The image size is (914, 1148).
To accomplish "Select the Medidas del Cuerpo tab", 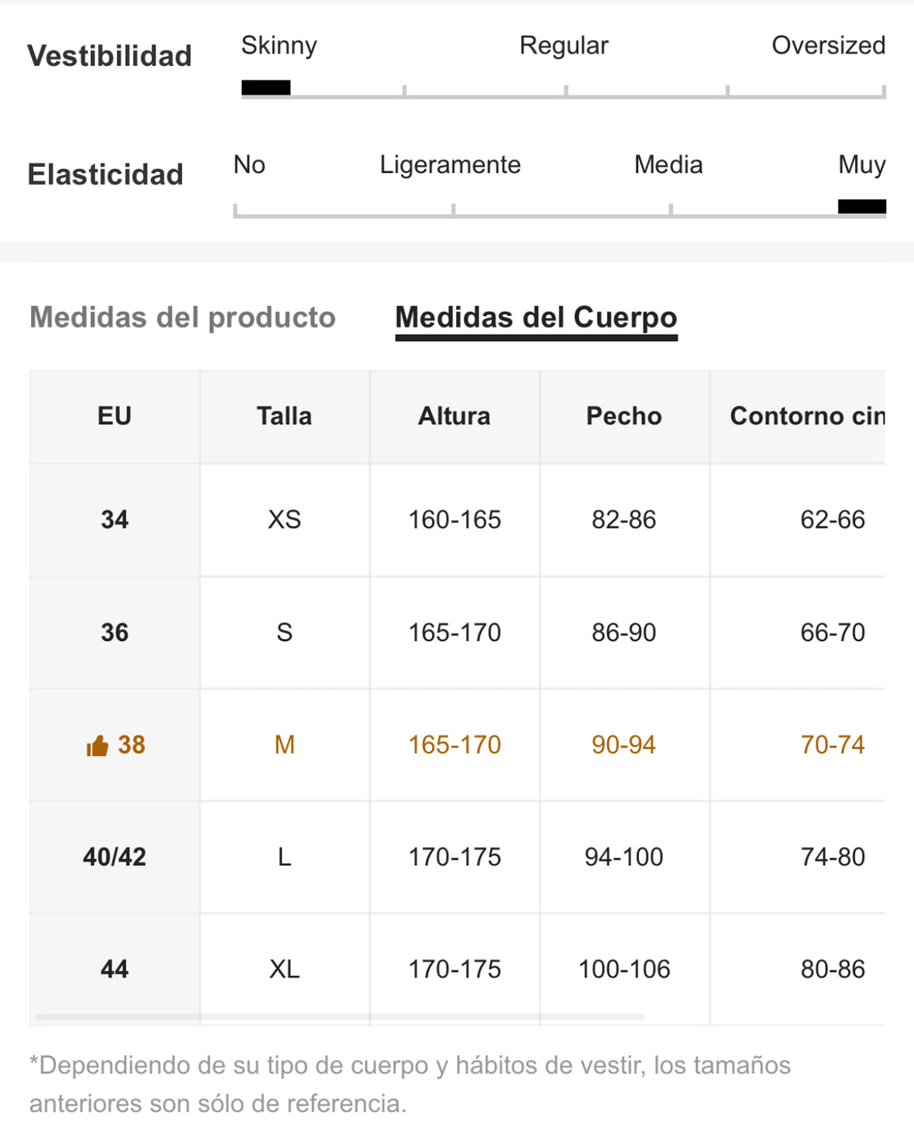I will pyautogui.click(x=536, y=317).
